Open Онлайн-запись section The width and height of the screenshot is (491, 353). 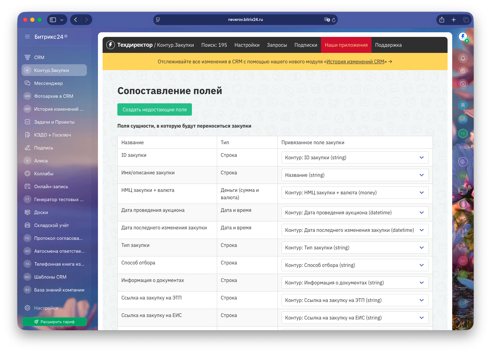pyautogui.click(x=54, y=187)
